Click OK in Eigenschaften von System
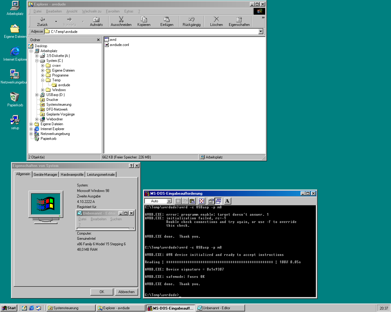 (102, 292)
